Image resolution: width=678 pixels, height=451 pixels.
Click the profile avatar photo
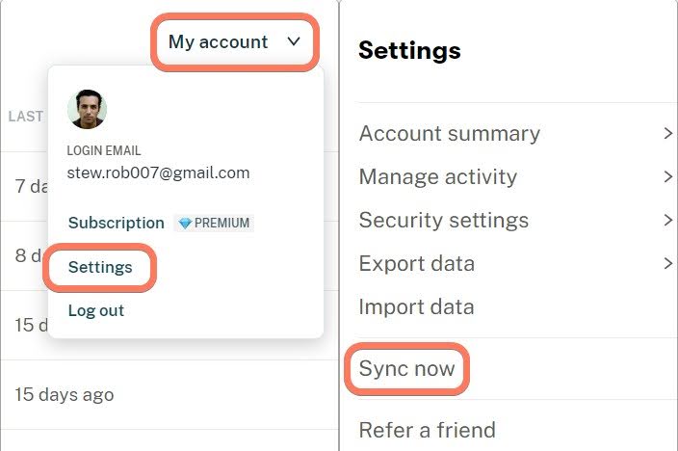click(87, 110)
